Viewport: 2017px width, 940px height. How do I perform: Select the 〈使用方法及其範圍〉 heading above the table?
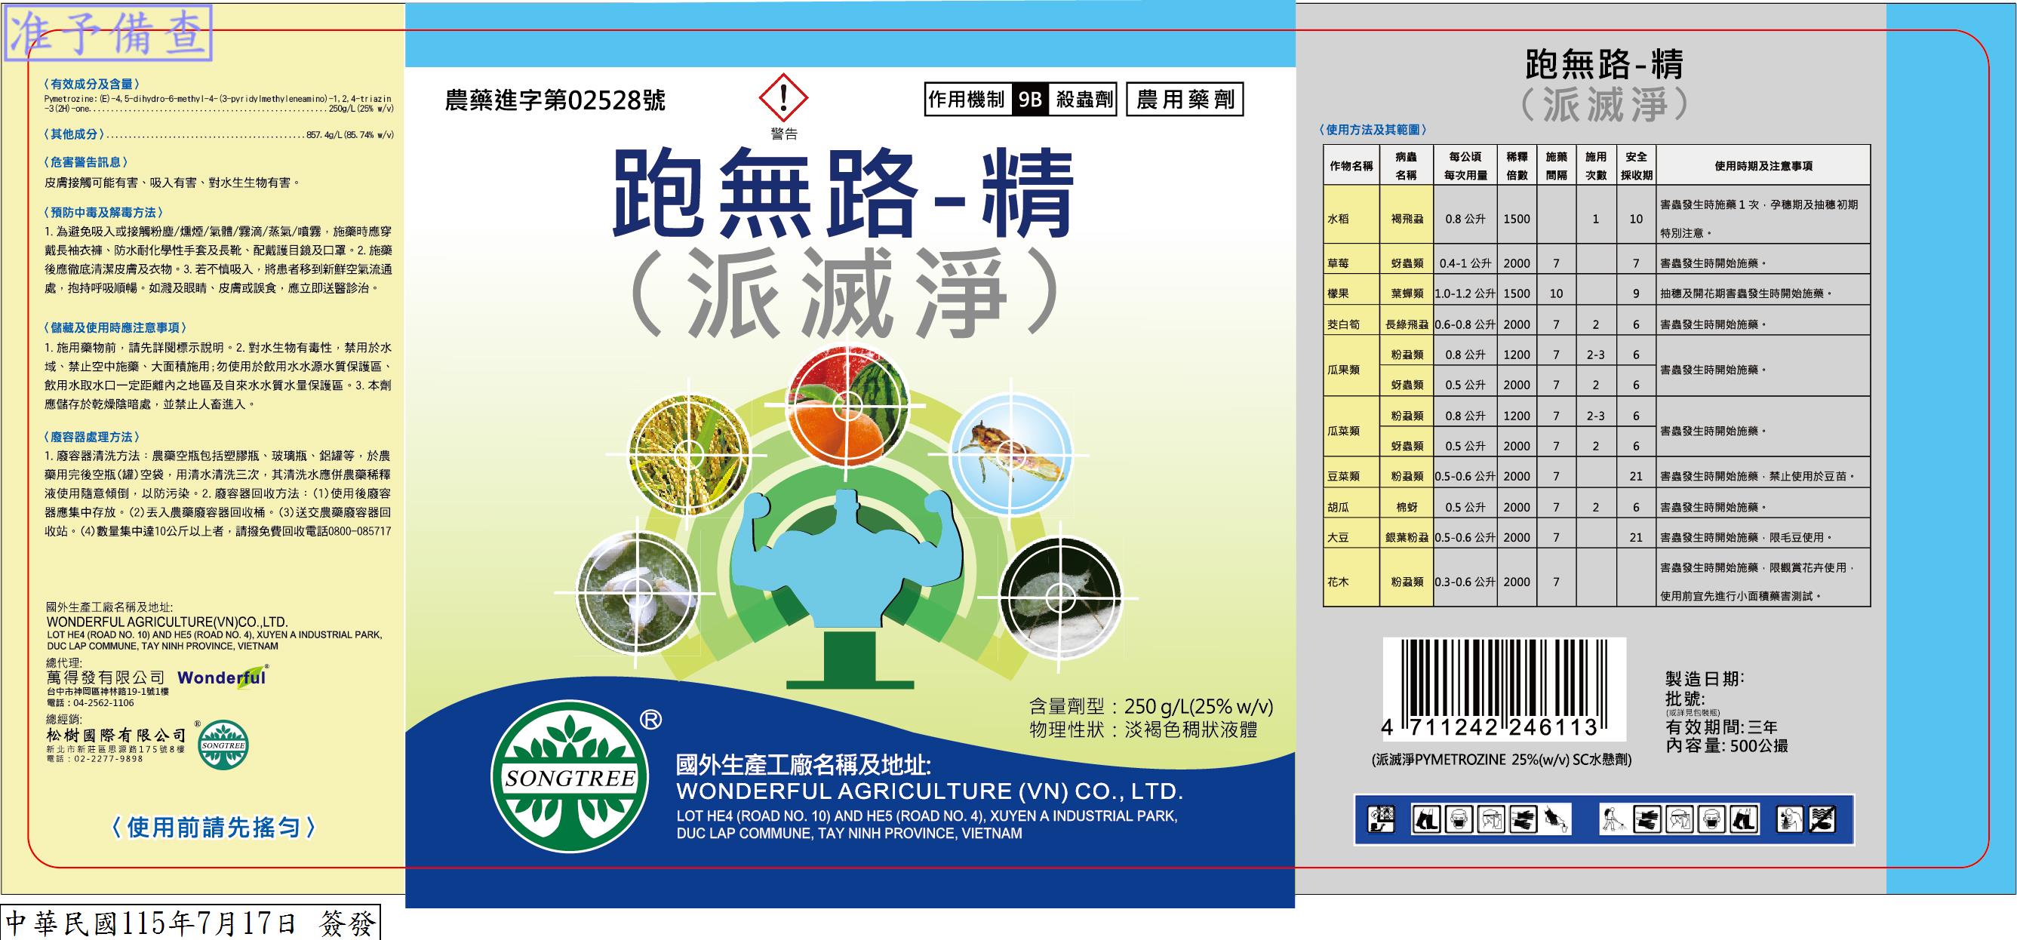[x=1373, y=130]
